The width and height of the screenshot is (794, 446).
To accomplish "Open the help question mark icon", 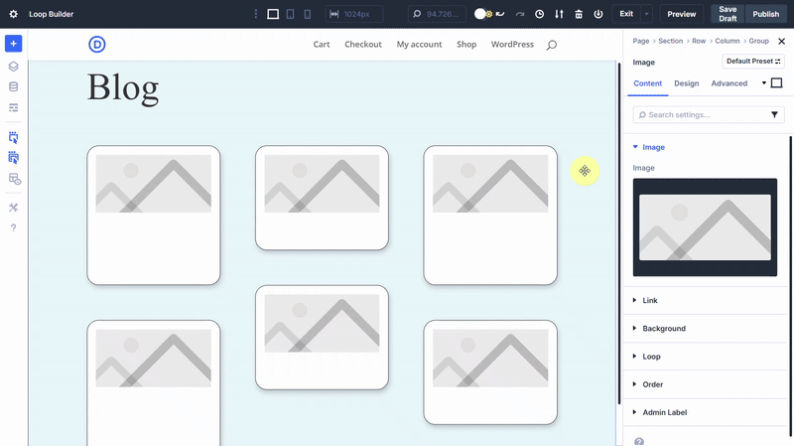I will [x=14, y=227].
